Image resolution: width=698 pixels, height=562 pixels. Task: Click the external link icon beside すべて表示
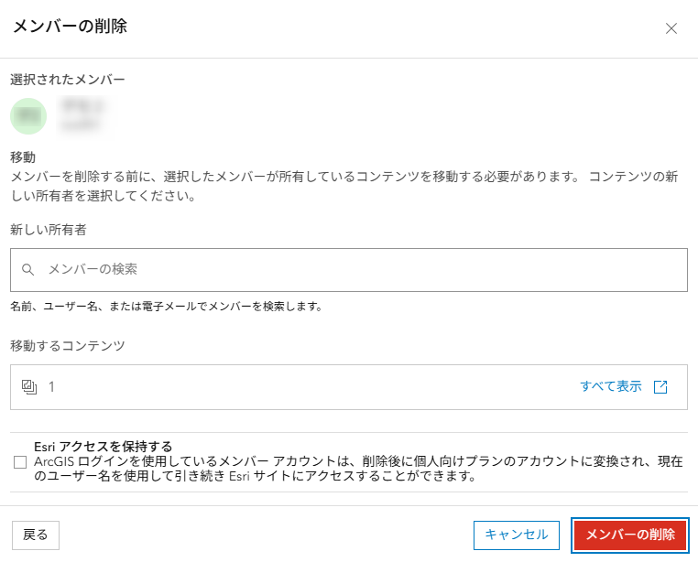[x=660, y=387]
